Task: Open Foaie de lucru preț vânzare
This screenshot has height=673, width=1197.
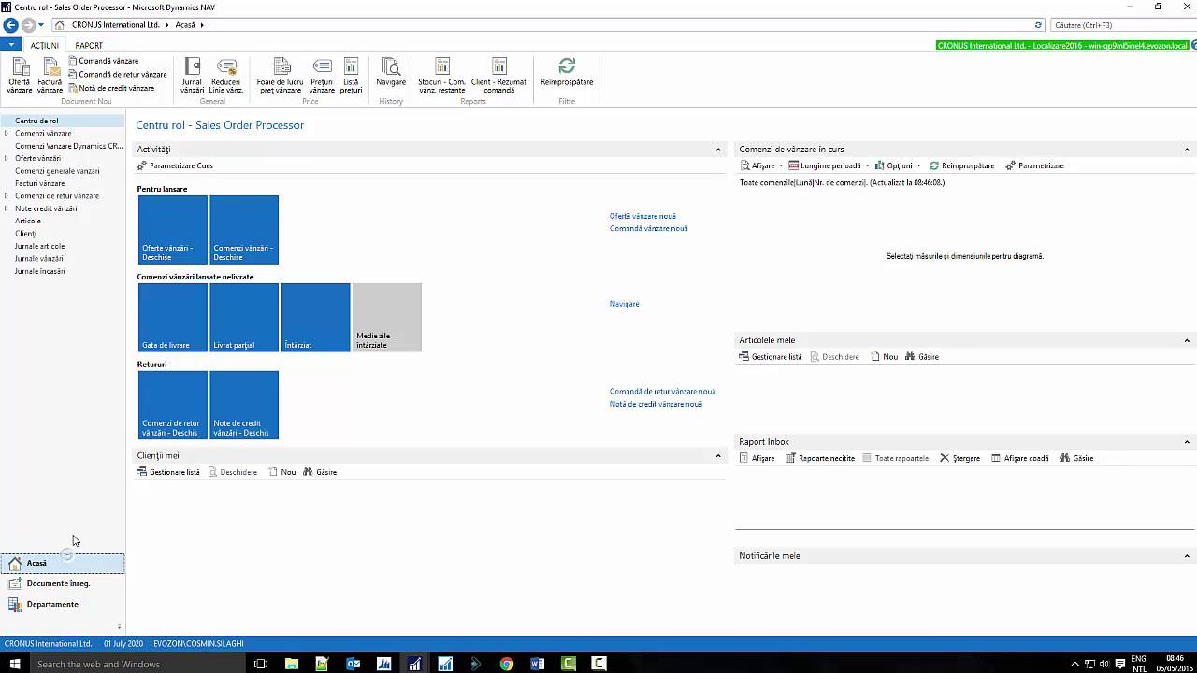Action: coord(281,75)
